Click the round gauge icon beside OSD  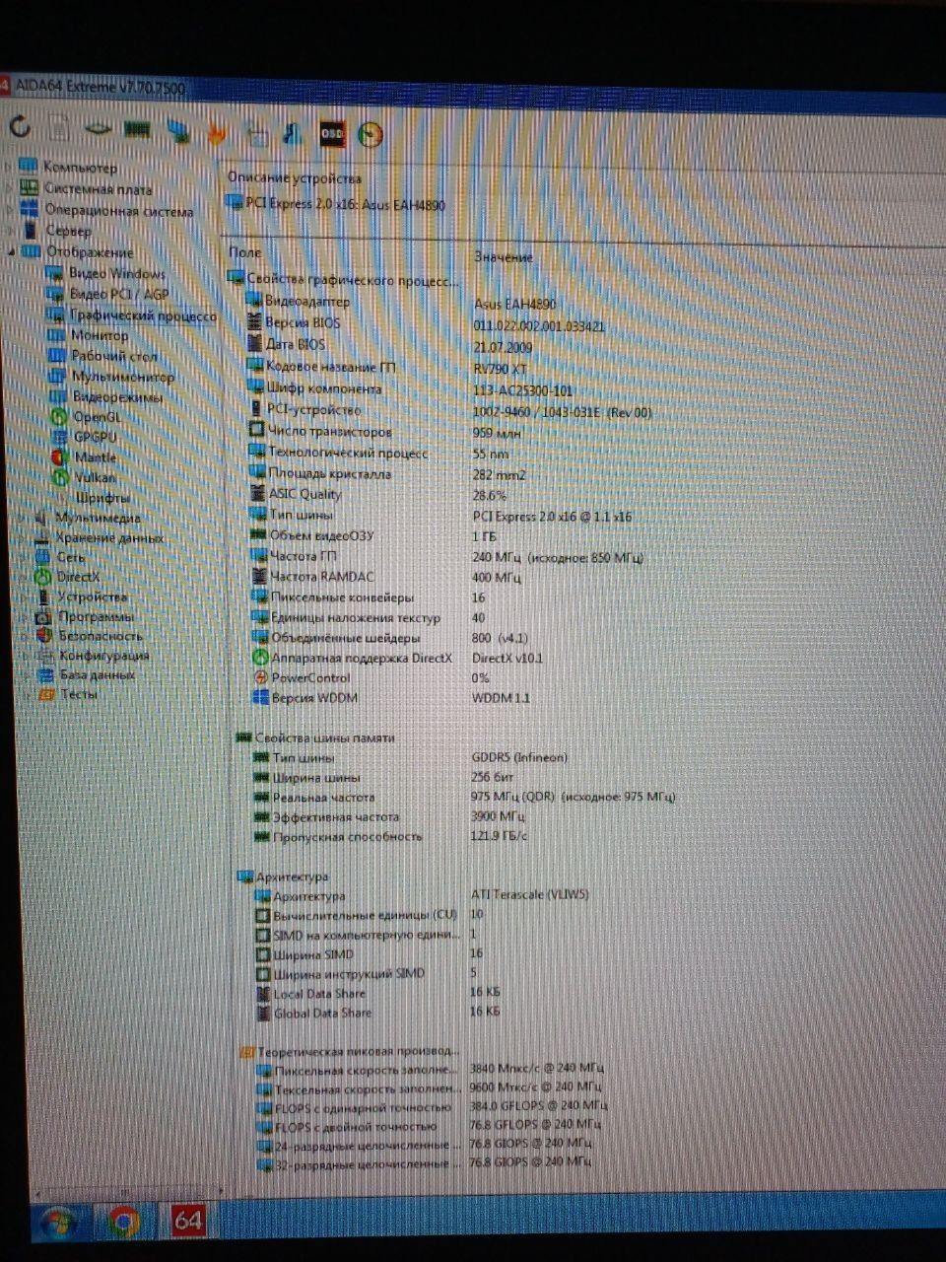point(371,134)
